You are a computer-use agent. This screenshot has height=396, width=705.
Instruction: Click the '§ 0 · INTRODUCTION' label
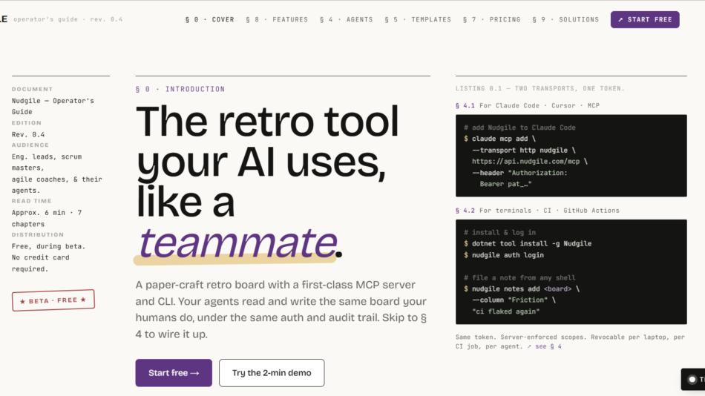tap(180, 90)
